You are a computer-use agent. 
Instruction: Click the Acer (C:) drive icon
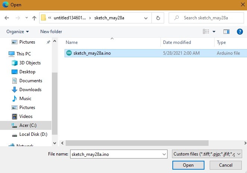(14, 125)
